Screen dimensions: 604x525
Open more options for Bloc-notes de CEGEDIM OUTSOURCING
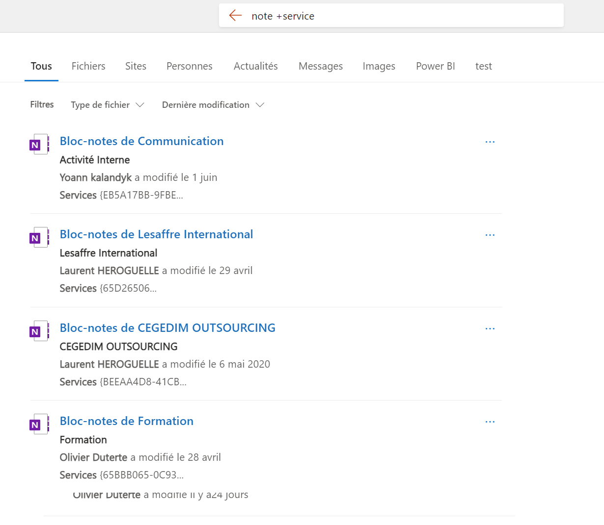(x=490, y=328)
